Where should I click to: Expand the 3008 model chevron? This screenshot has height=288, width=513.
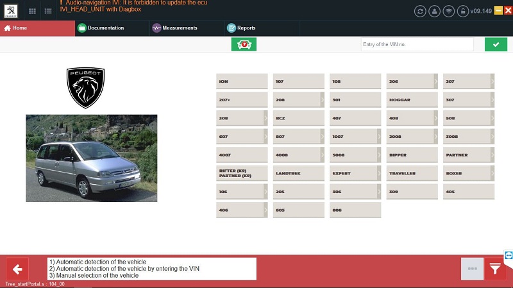tap(492, 137)
